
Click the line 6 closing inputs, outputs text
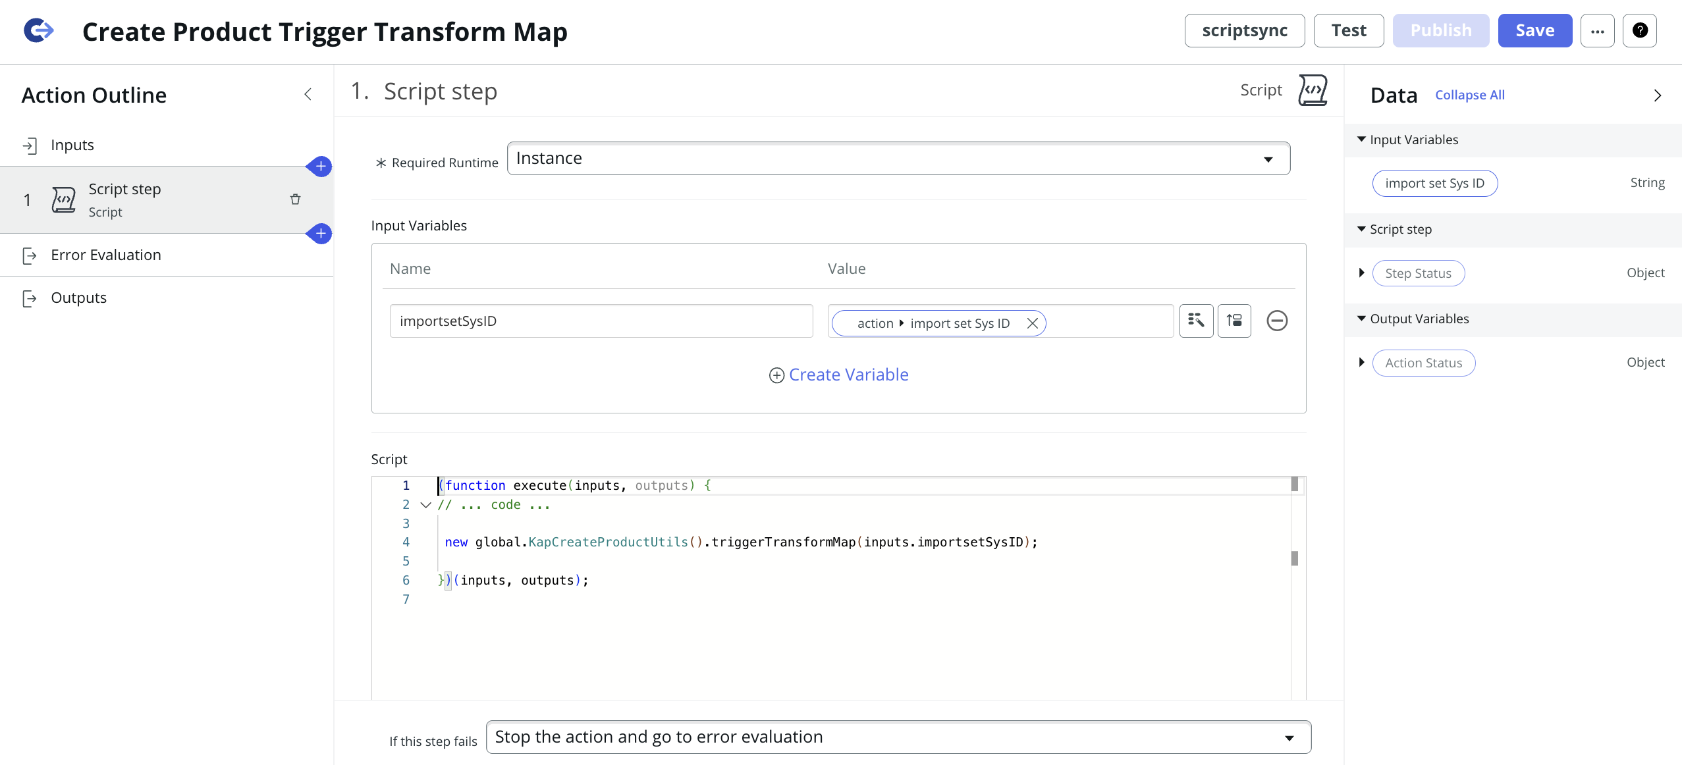pos(517,581)
